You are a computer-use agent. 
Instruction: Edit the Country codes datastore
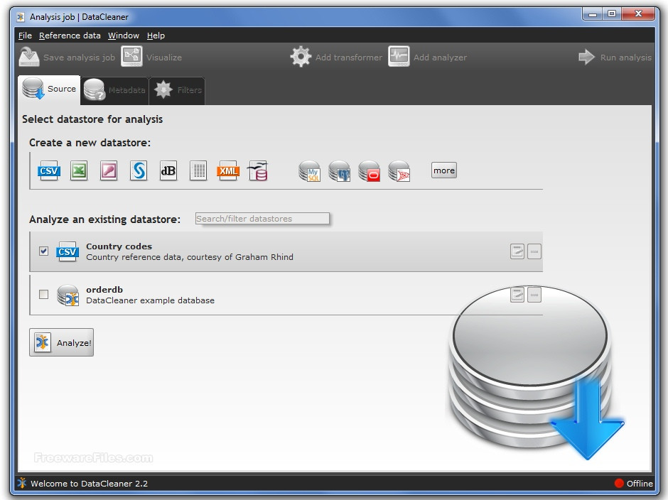point(517,251)
